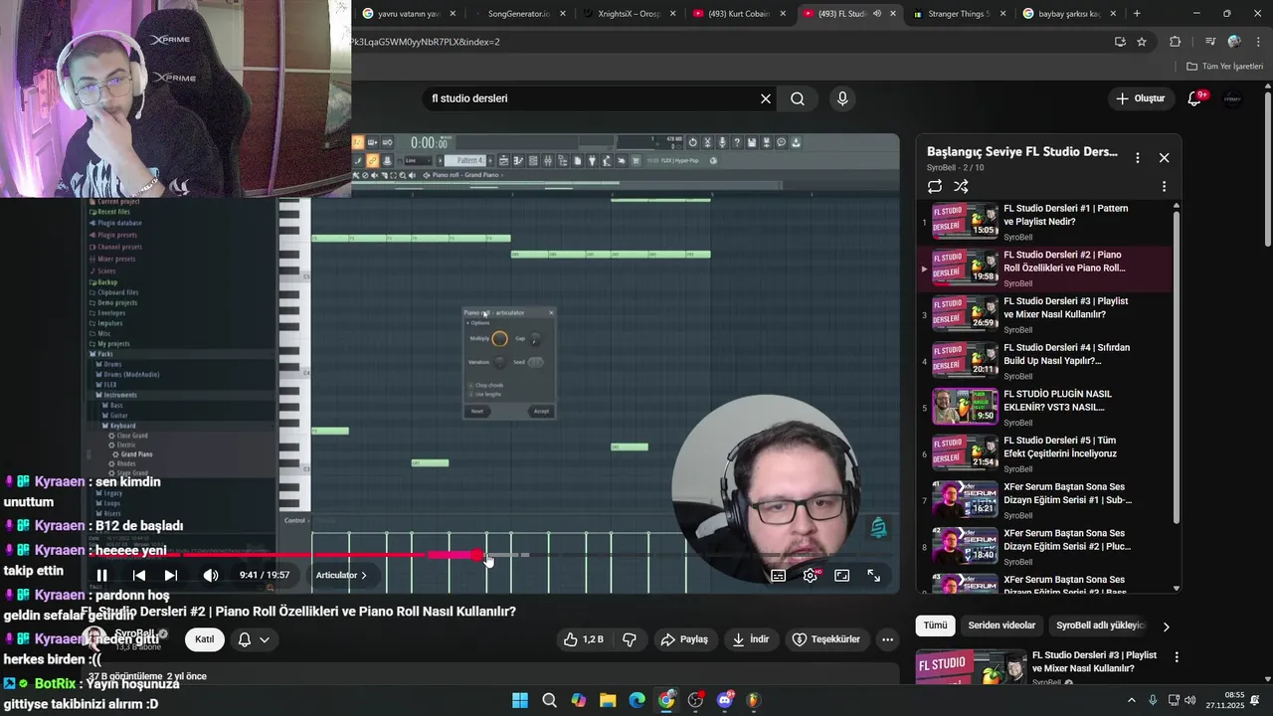
Task: Open more actions menu below video
Action: pyautogui.click(x=888, y=639)
